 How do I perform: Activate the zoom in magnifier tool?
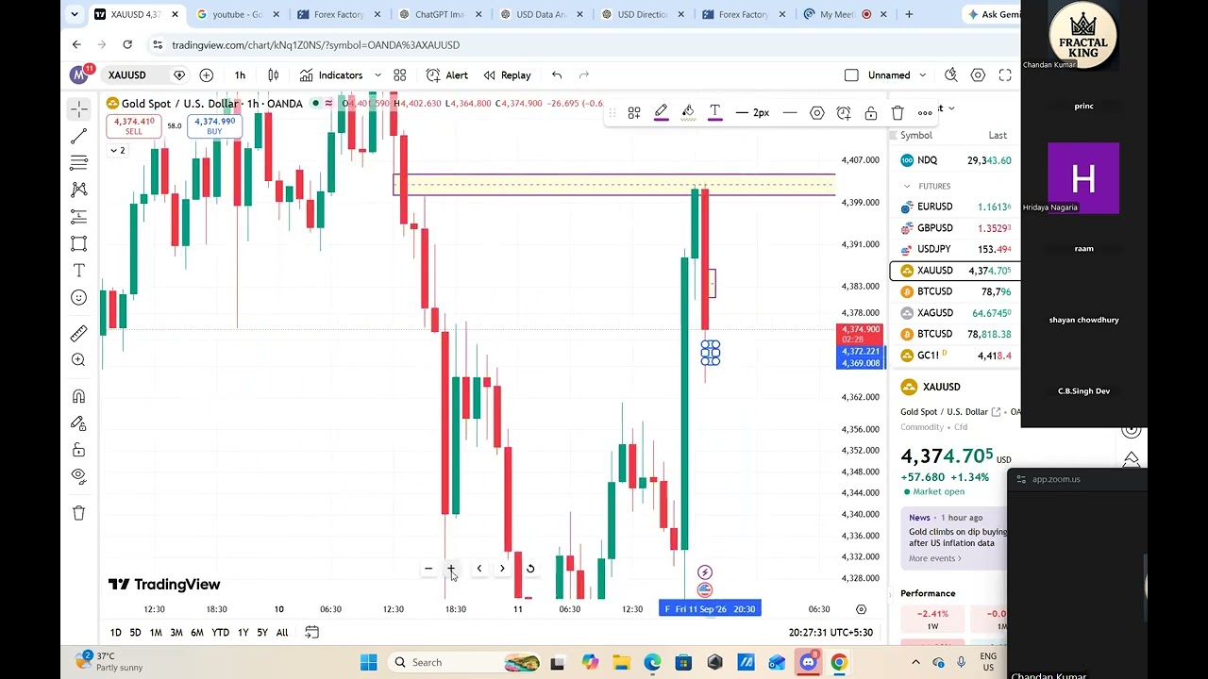pos(79,359)
